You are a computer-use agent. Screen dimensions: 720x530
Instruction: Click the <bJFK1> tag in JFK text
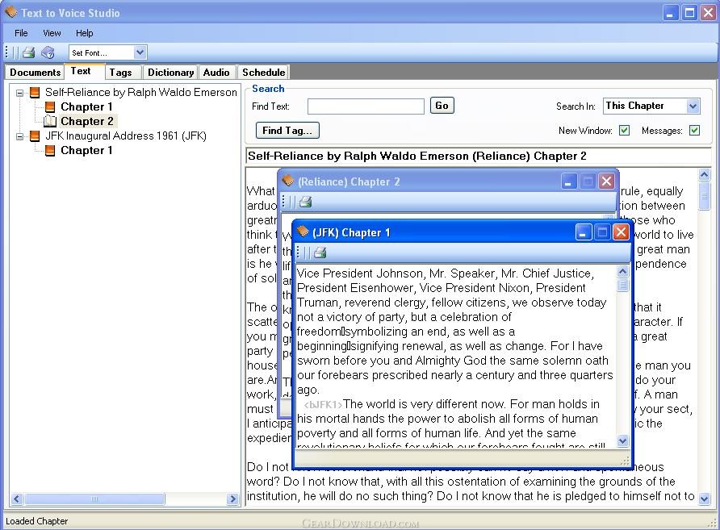[x=323, y=404]
